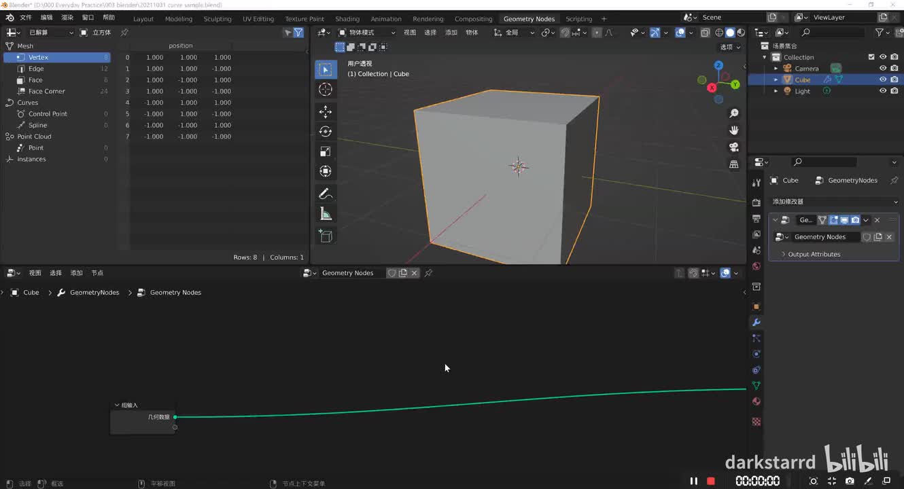
Task: Click the red record button
Action: click(711, 481)
